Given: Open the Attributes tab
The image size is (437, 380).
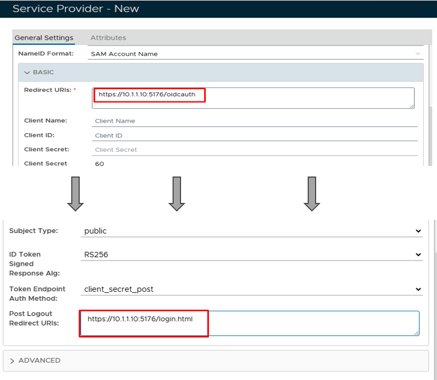Looking at the screenshot, I should pos(108,38).
